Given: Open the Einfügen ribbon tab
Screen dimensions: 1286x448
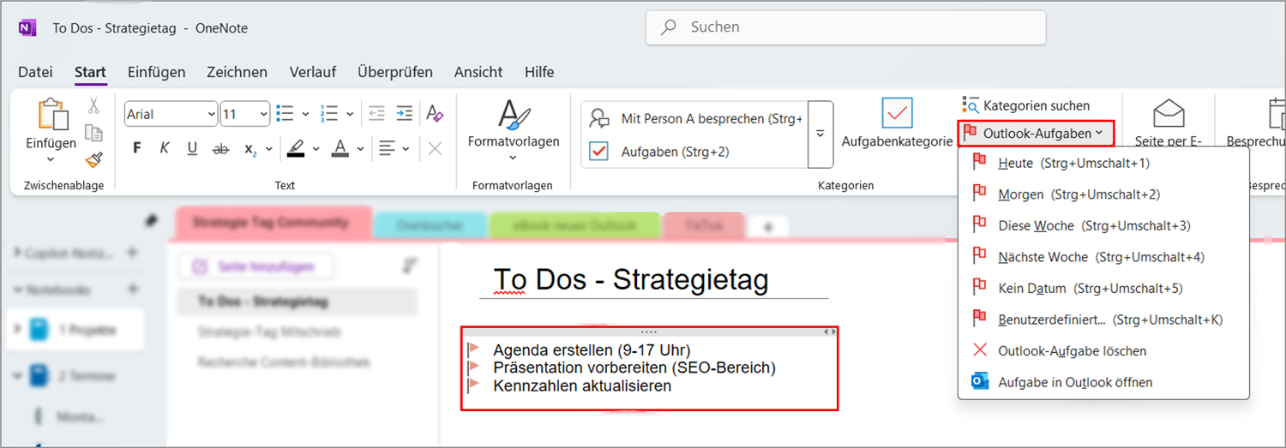Looking at the screenshot, I should [157, 72].
